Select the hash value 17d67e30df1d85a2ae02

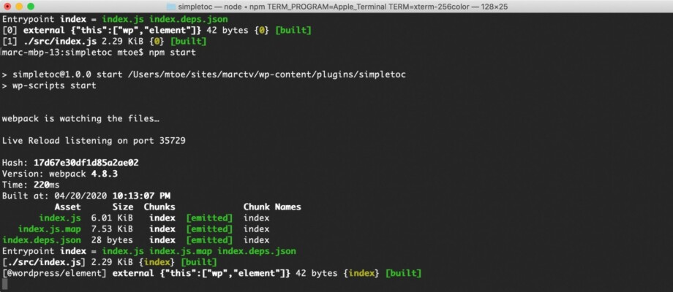pos(86,163)
